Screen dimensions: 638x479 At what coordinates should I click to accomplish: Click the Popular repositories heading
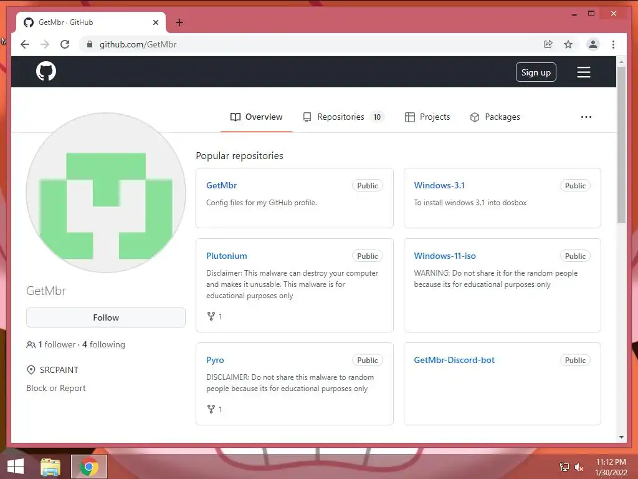239,155
